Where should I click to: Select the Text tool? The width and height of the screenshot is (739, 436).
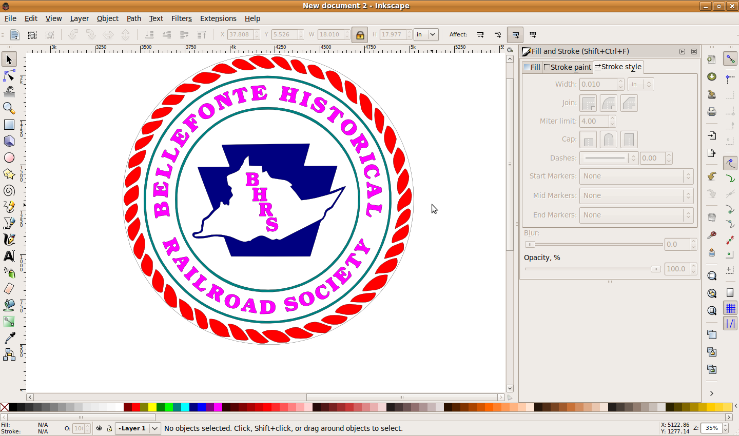click(x=9, y=256)
